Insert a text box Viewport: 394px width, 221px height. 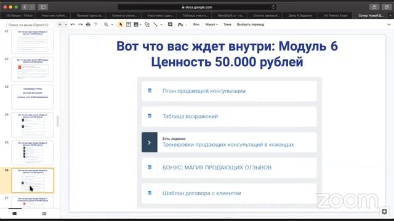click(129, 25)
